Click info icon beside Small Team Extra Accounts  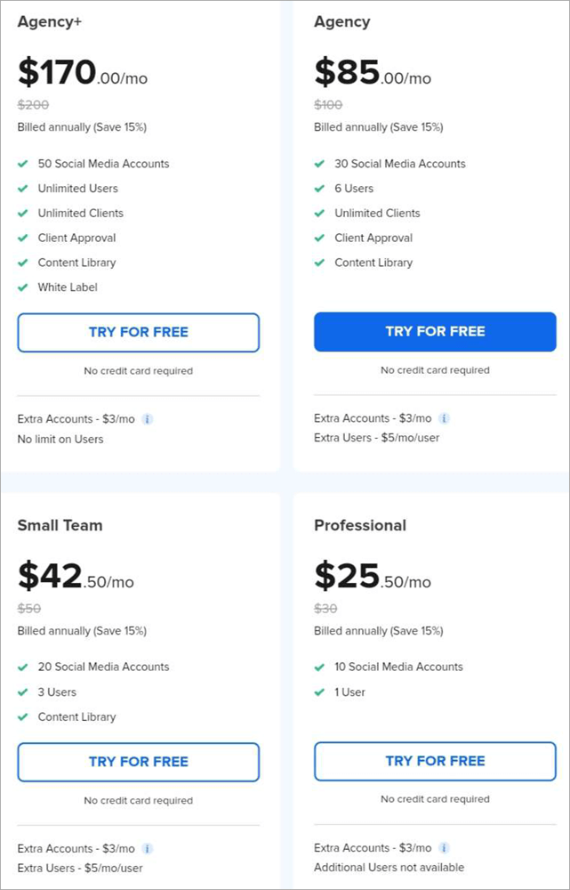[x=148, y=849]
